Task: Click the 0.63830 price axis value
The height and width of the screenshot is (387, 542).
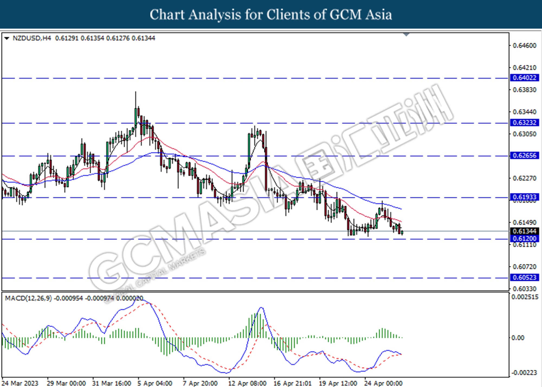Action: click(525, 90)
